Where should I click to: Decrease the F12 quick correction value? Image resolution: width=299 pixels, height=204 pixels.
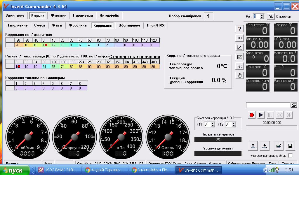[x=234, y=126]
